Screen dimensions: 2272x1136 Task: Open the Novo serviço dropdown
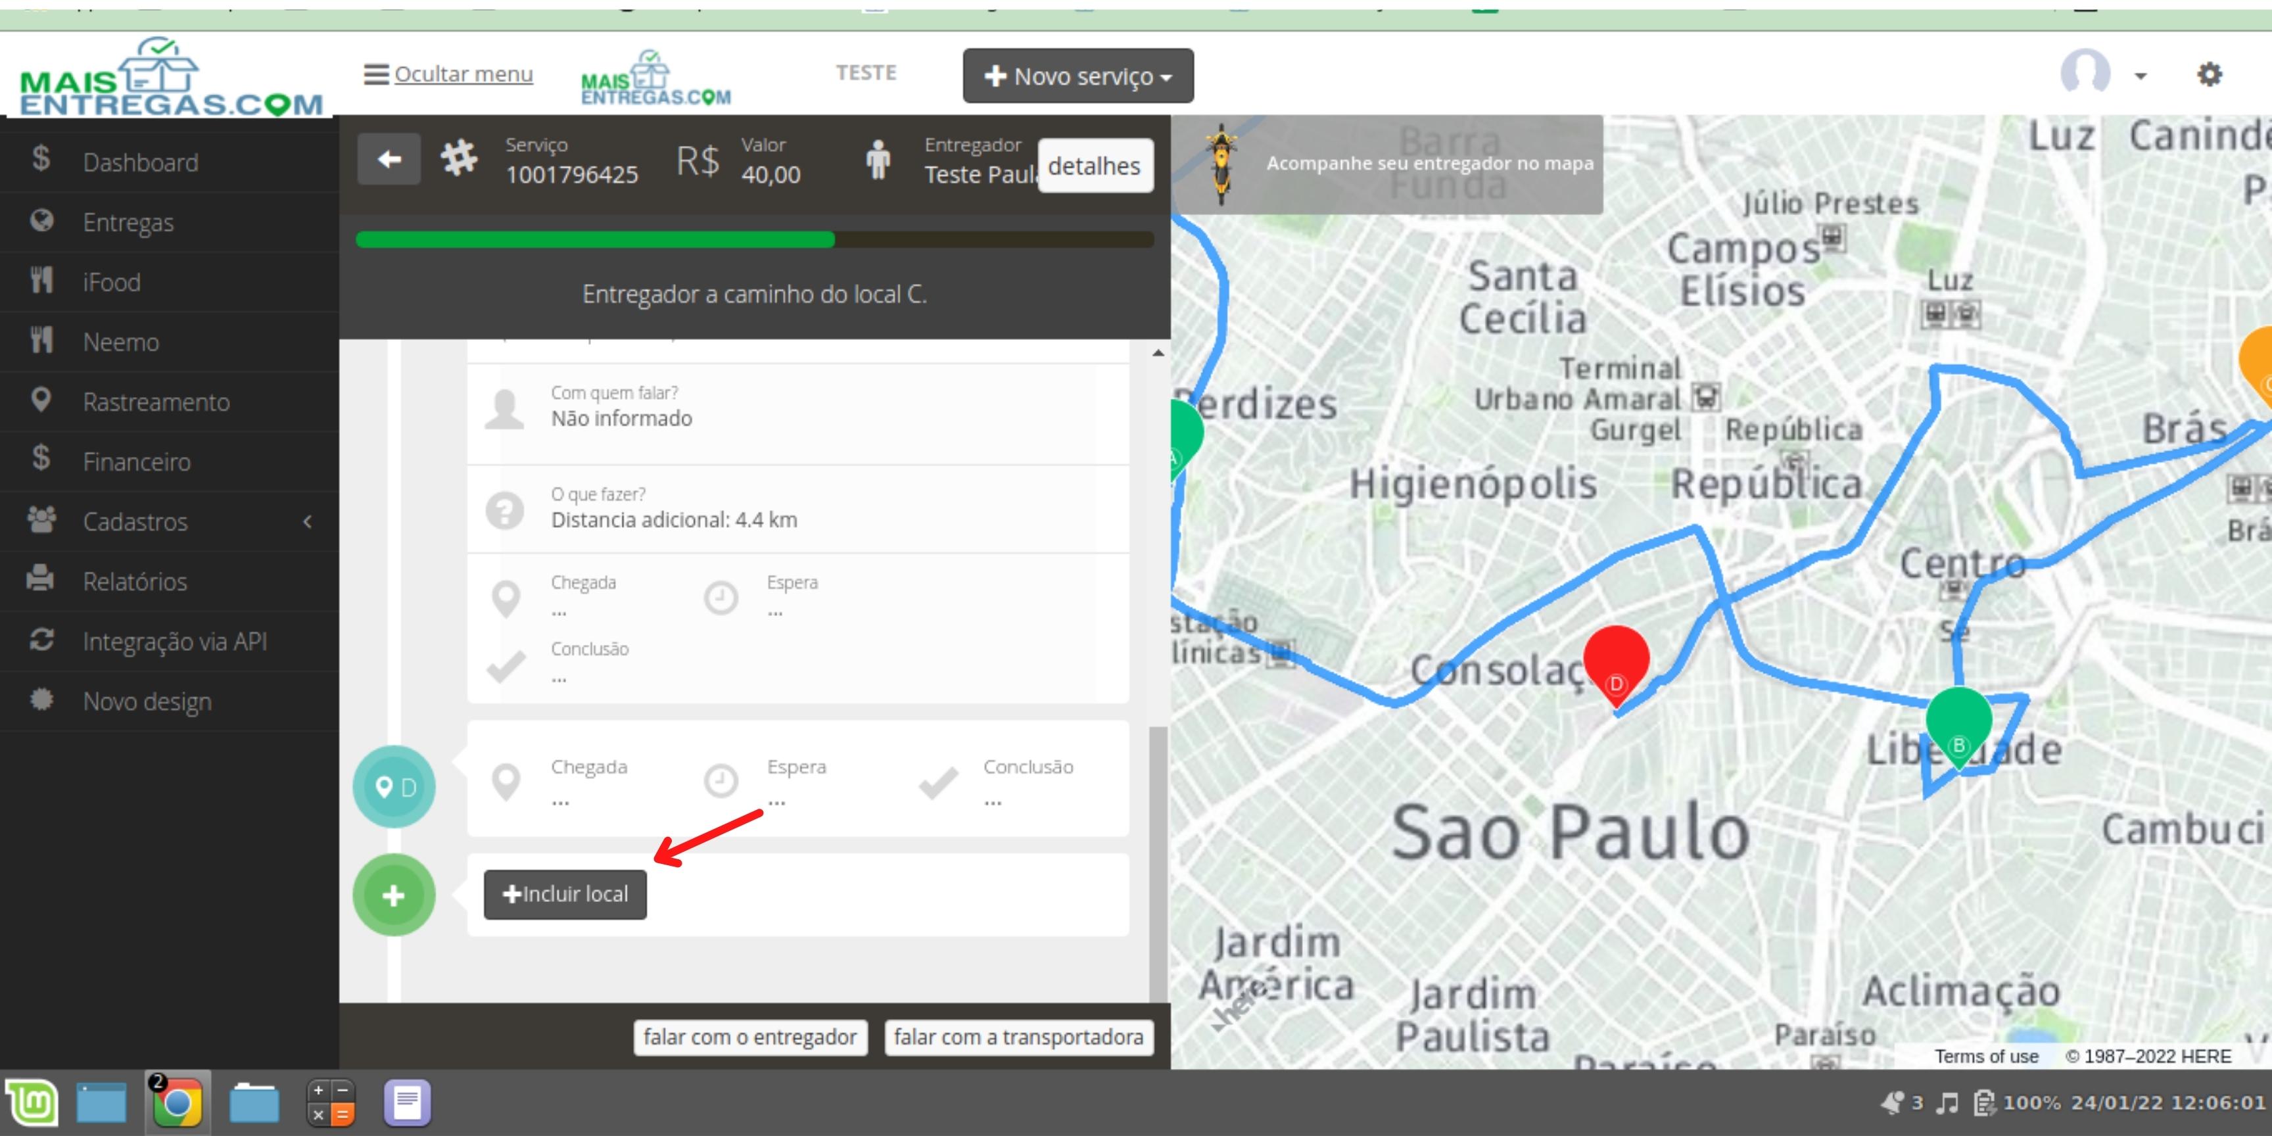click(1077, 76)
